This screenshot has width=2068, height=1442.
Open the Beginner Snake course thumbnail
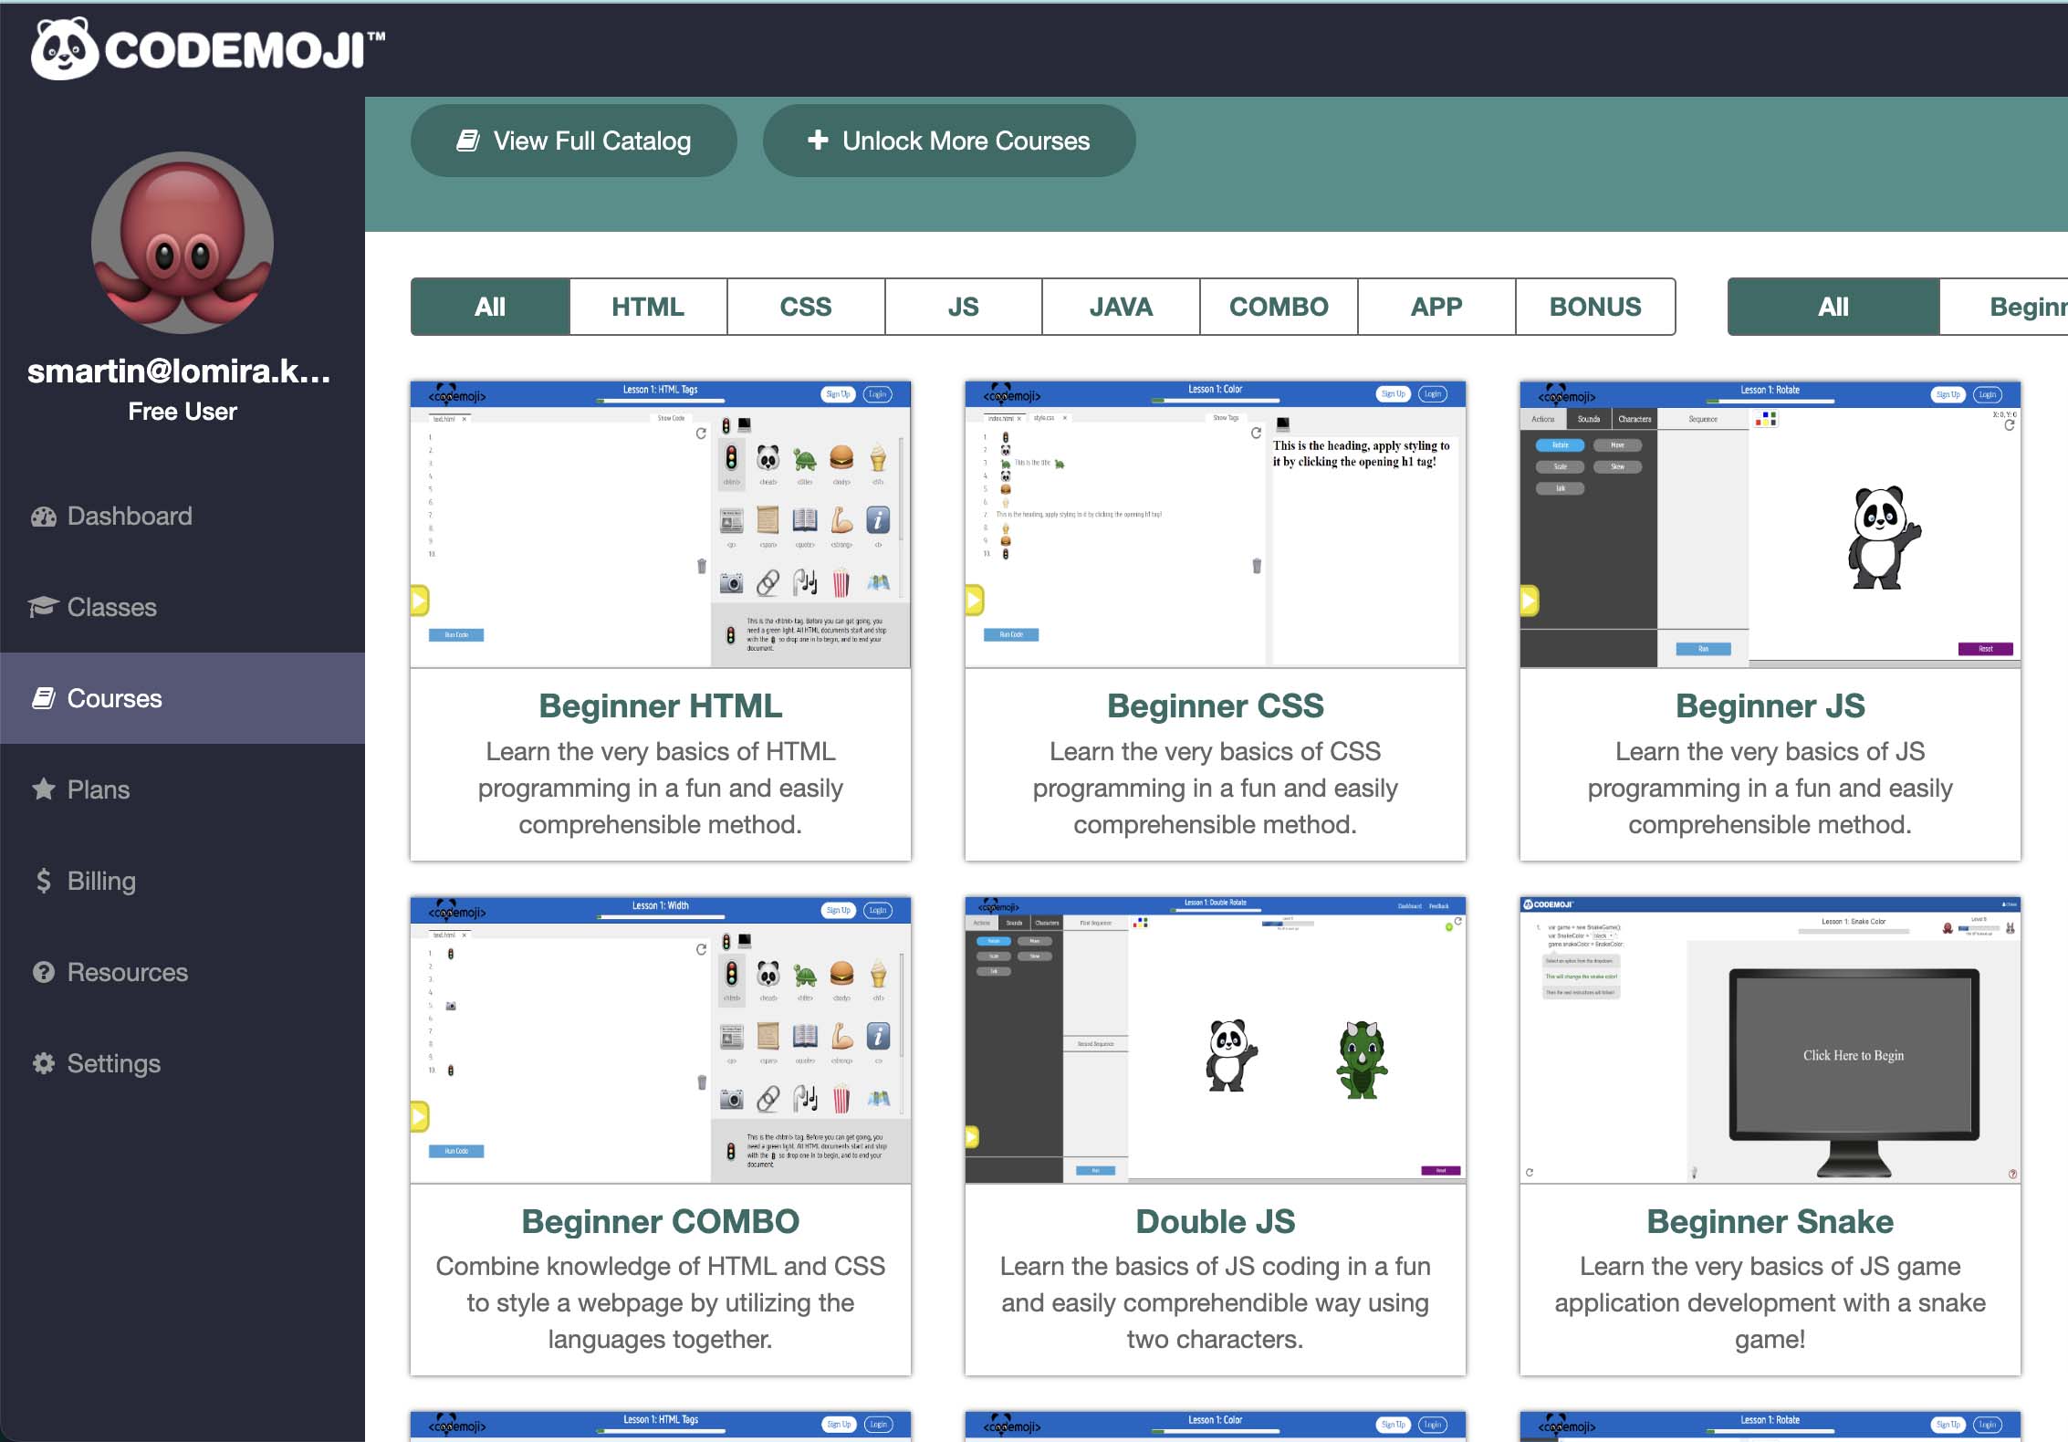(x=1770, y=1040)
